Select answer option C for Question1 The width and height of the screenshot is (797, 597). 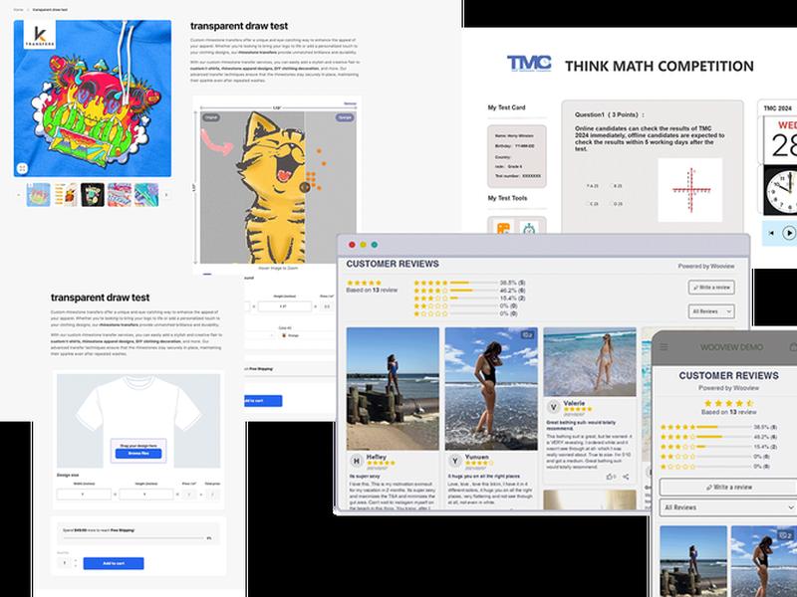tap(592, 204)
